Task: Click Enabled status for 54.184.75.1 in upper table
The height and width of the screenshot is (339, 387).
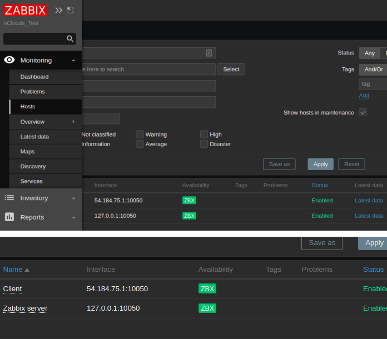Action: pos(322,200)
